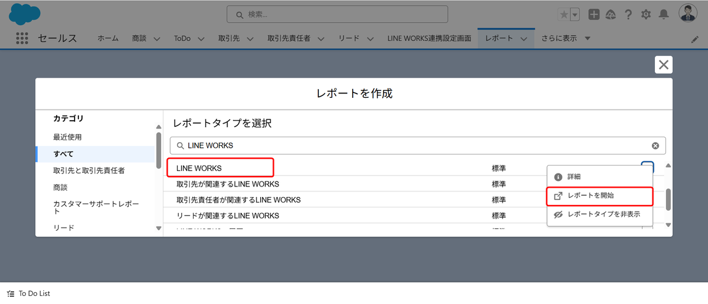Expand the さらに表示 menu
The width and height of the screenshot is (708, 304).
[566, 38]
